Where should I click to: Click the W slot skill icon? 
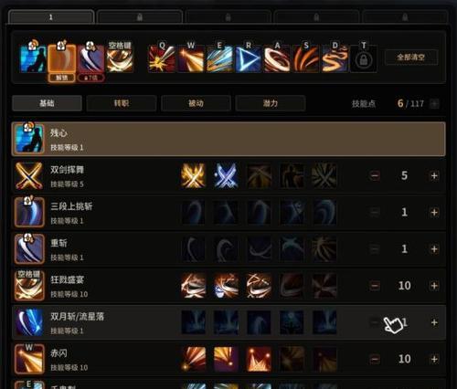tap(191, 58)
